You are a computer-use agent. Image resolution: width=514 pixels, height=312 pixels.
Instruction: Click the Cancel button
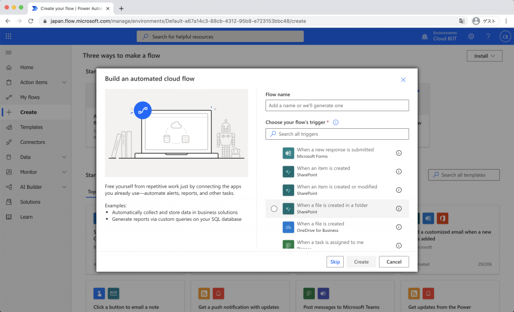click(394, 261)
